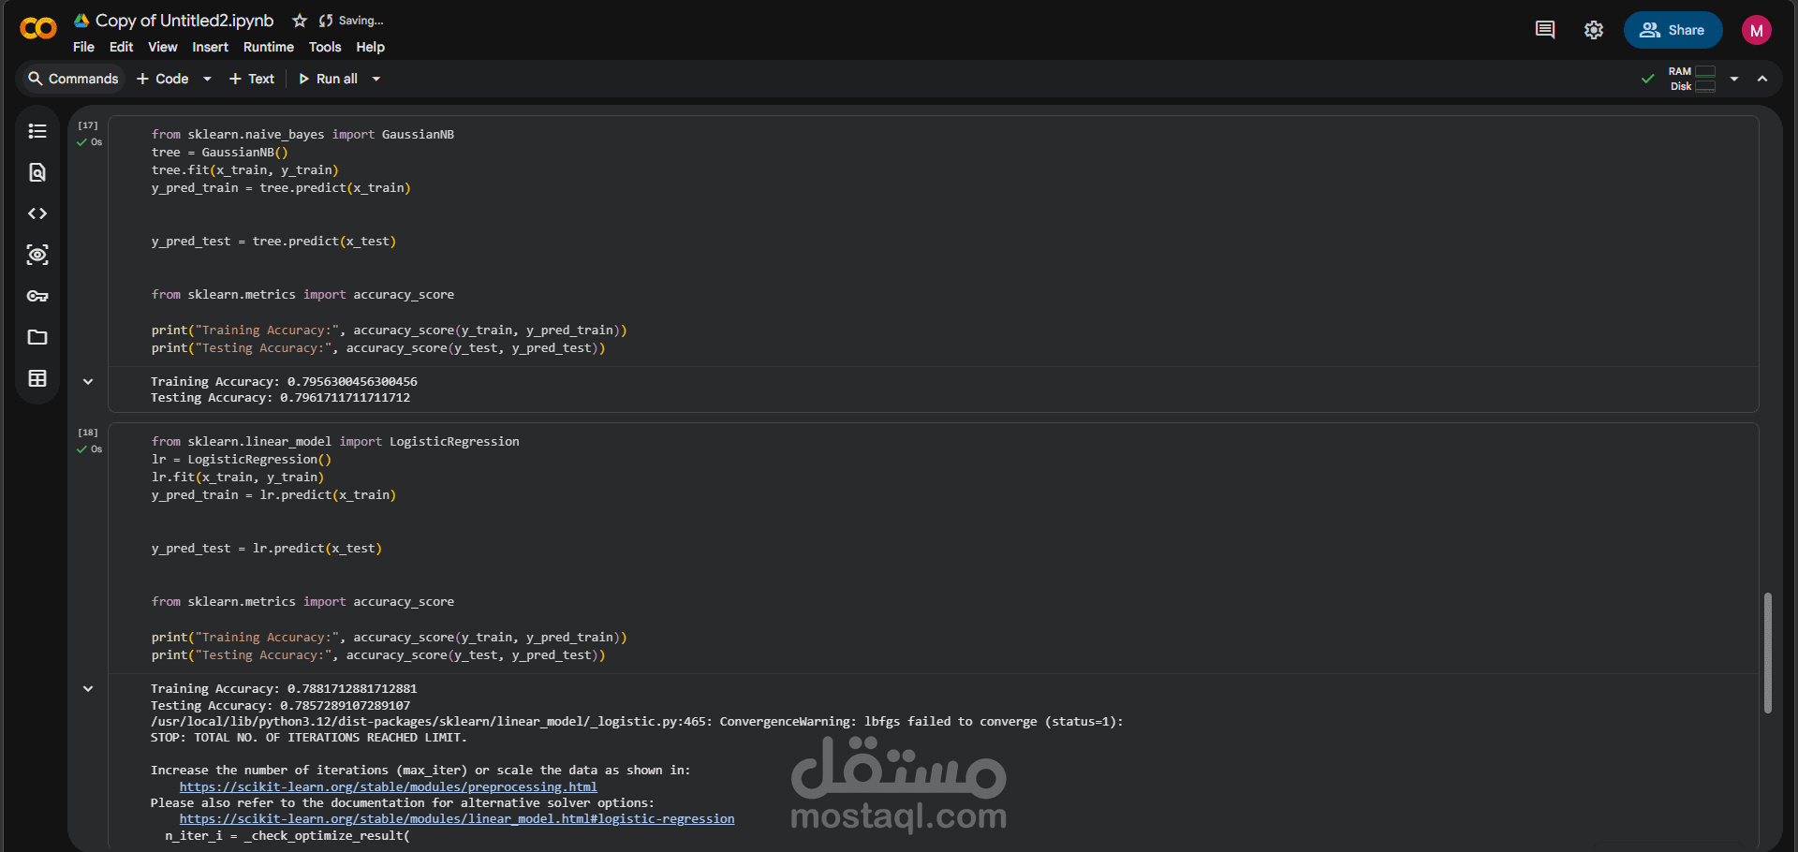Collapse the header toolbar with the caret

point(1762,79)
